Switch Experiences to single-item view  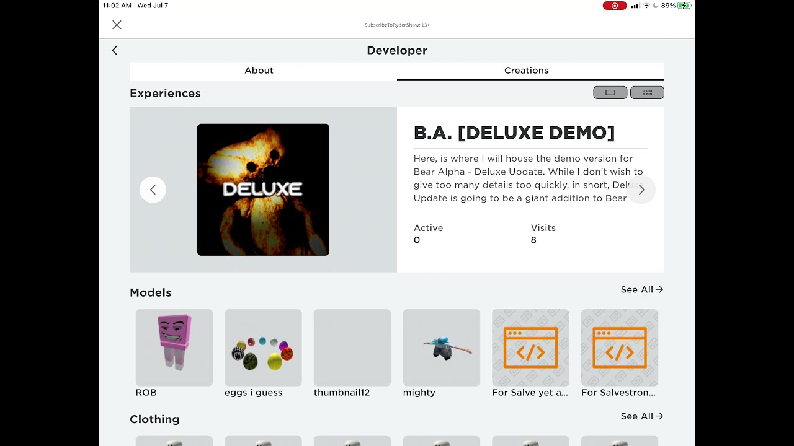click(610, 93)
